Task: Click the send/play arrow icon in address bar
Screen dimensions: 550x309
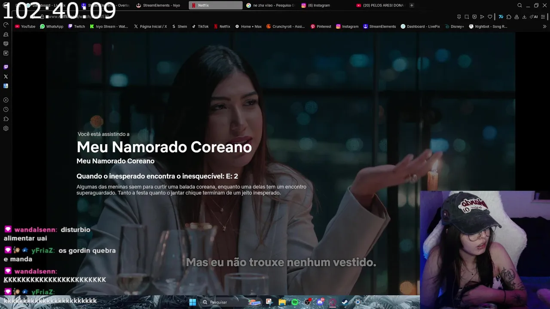Action: pos(482,17)
